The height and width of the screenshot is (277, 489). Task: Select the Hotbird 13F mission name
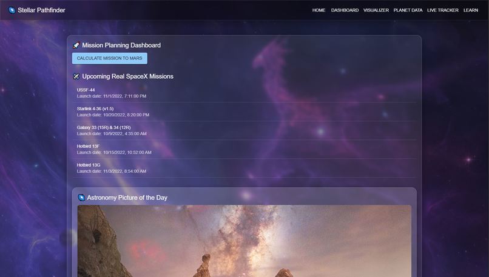point(88,146)
